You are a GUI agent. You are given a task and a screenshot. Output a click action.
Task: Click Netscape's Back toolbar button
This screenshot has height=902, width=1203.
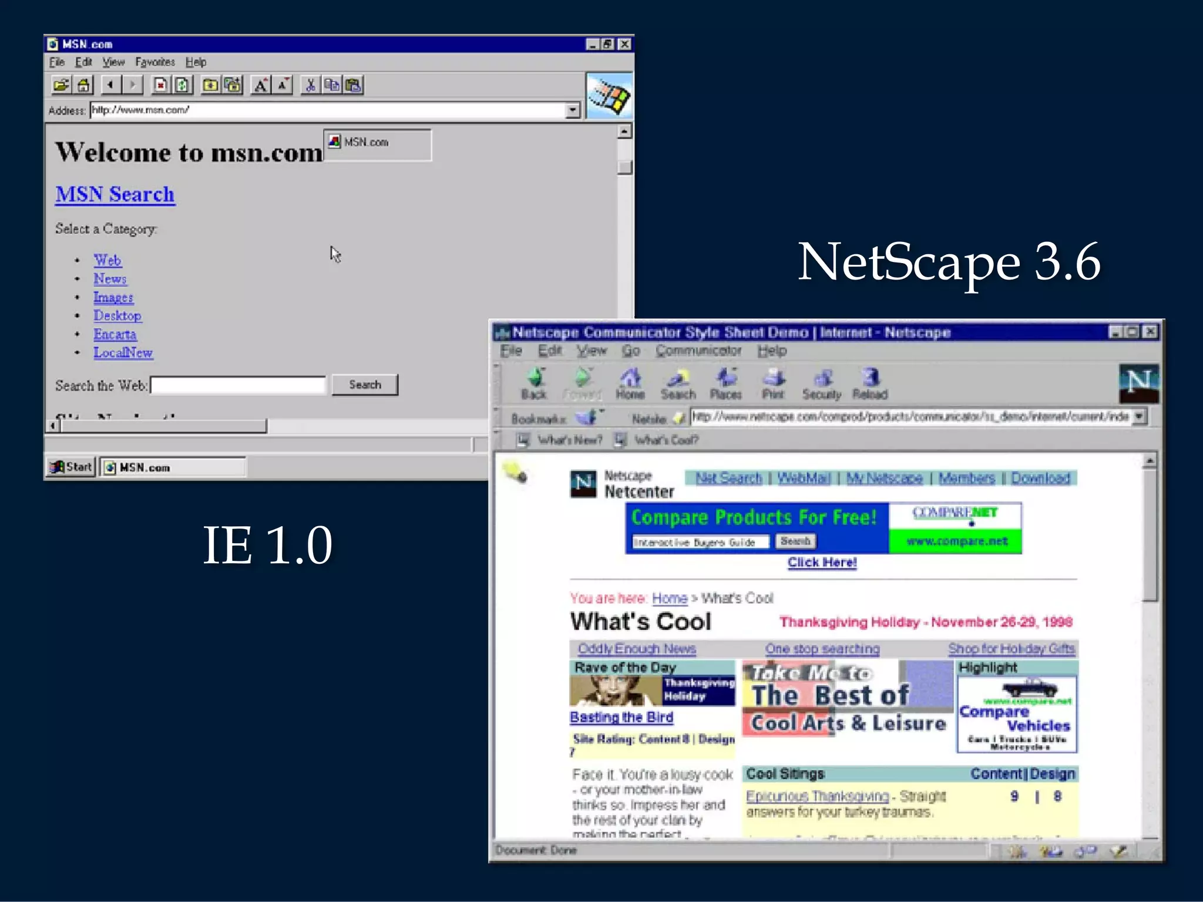pos(534,384)
